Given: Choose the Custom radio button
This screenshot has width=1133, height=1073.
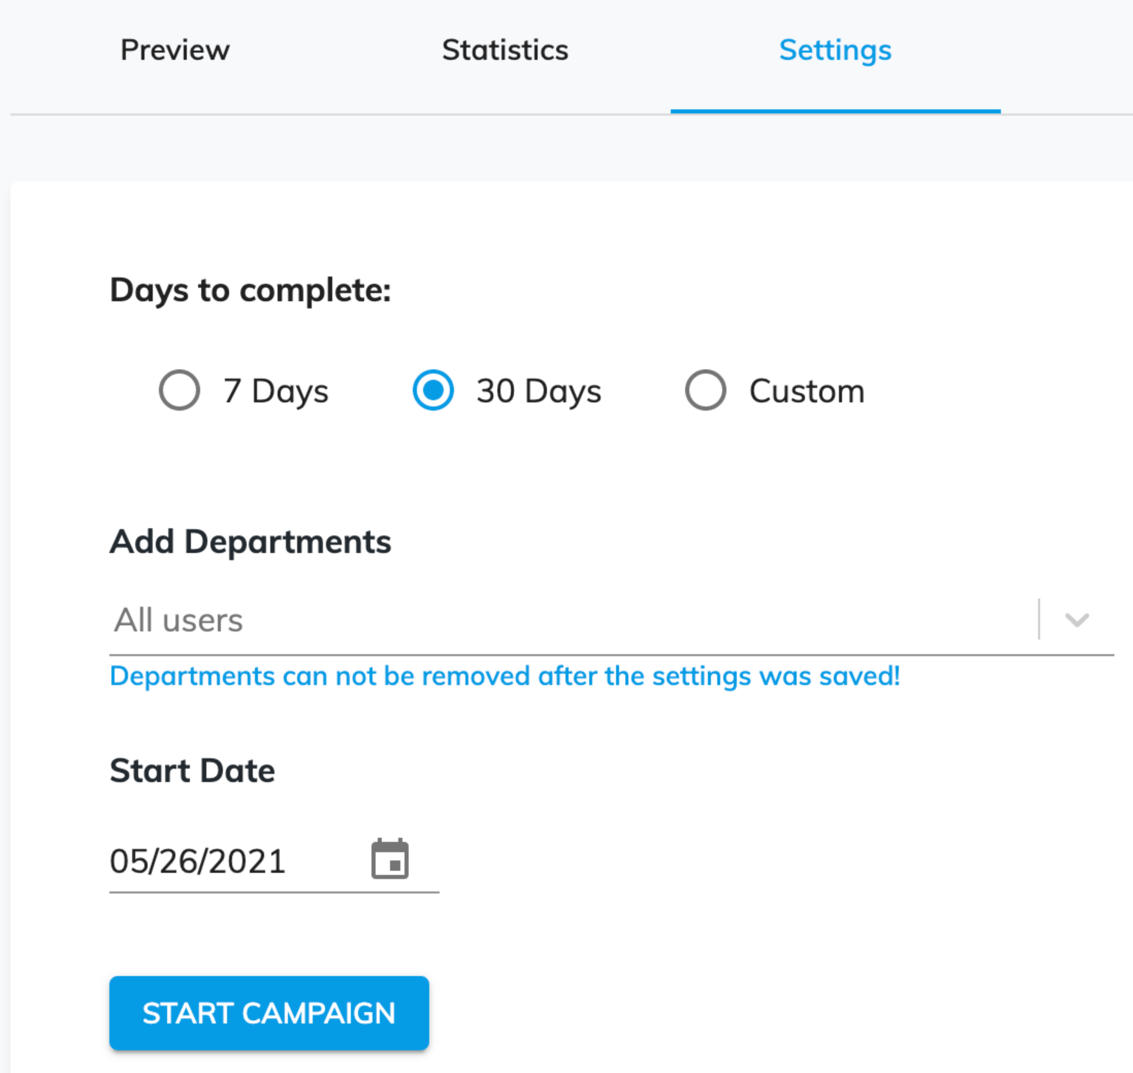Looking at the screenshot, I should point(705,390).
